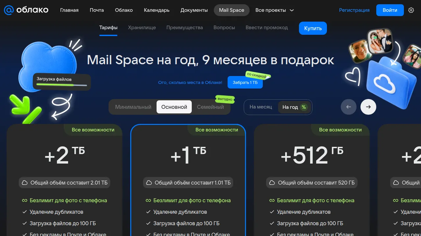Click checkmark beside Удаление дубликатов in +512 ГБ card
421x236 pixels.
click(x=272, y=212)
